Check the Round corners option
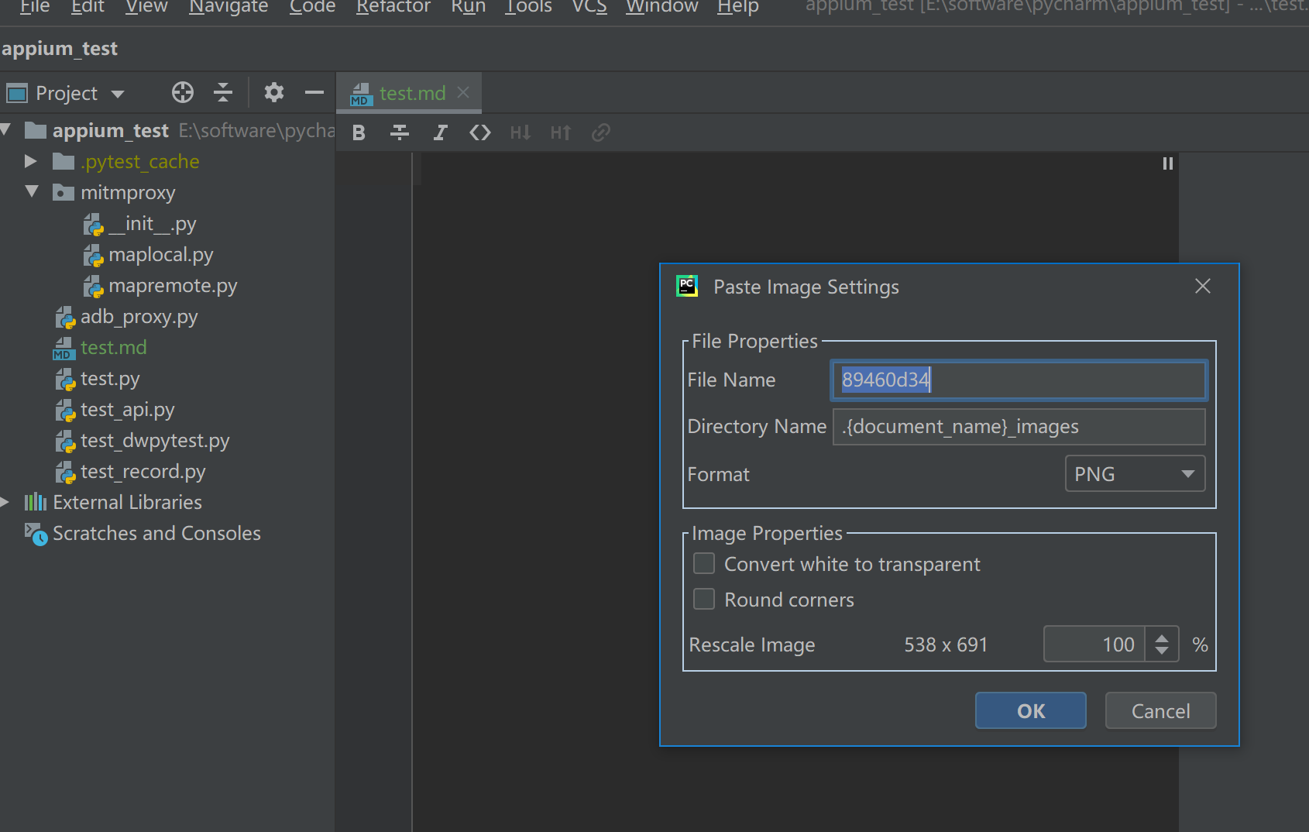Screen dimensions: 1309x832 click(704, 600)
